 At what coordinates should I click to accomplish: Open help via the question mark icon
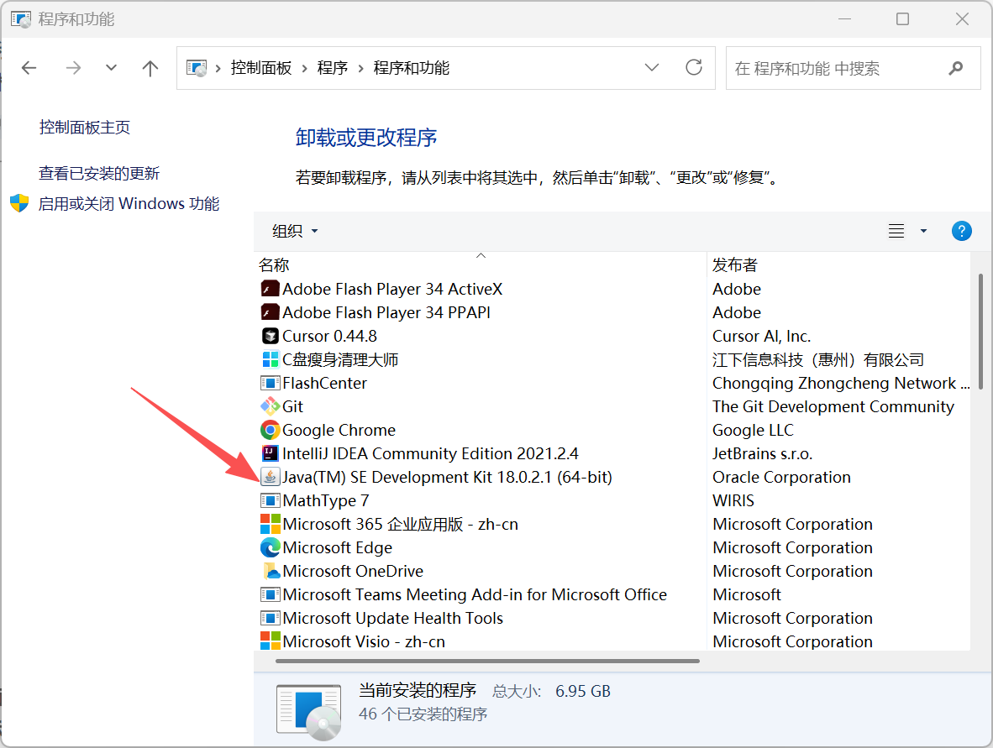click(x=961, y=231)
